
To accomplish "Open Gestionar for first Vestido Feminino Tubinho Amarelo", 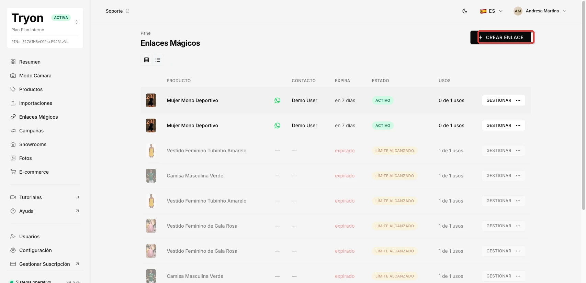I will [x=503, y=151].
